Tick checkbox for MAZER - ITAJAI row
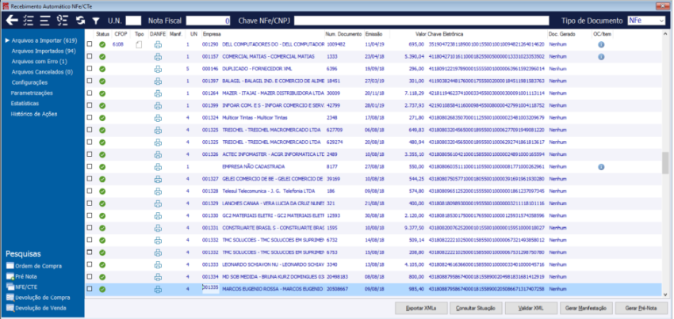Viewport: 674px width, 319px height. pyautogui.click(x=90, y=93)
